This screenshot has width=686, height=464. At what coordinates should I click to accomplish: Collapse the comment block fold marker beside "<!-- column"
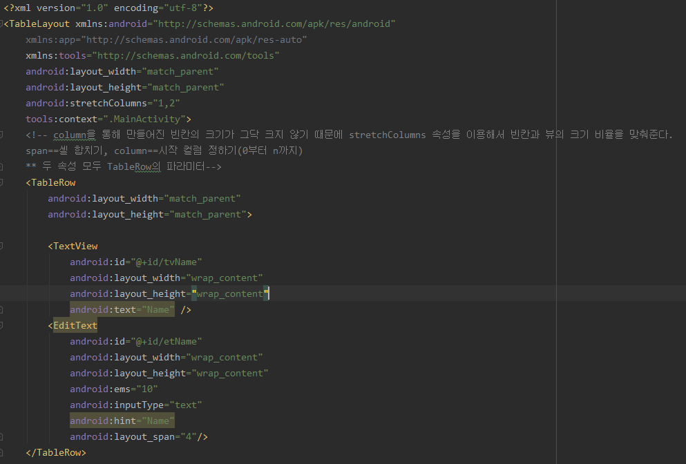point(1,135)
